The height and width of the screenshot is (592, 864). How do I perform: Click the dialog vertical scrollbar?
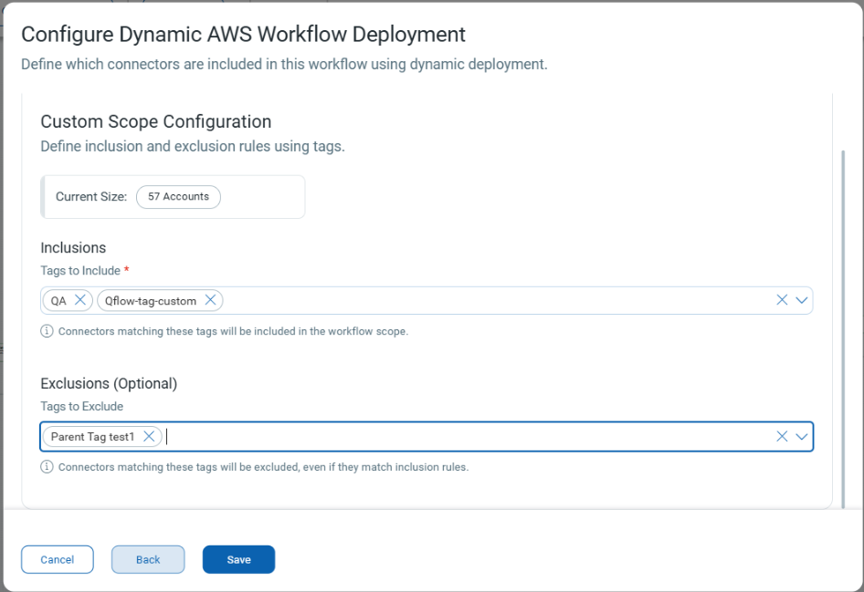843,329
